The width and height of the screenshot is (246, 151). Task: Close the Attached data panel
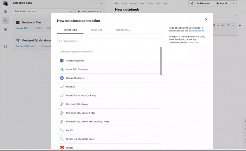tap(102, 3)
